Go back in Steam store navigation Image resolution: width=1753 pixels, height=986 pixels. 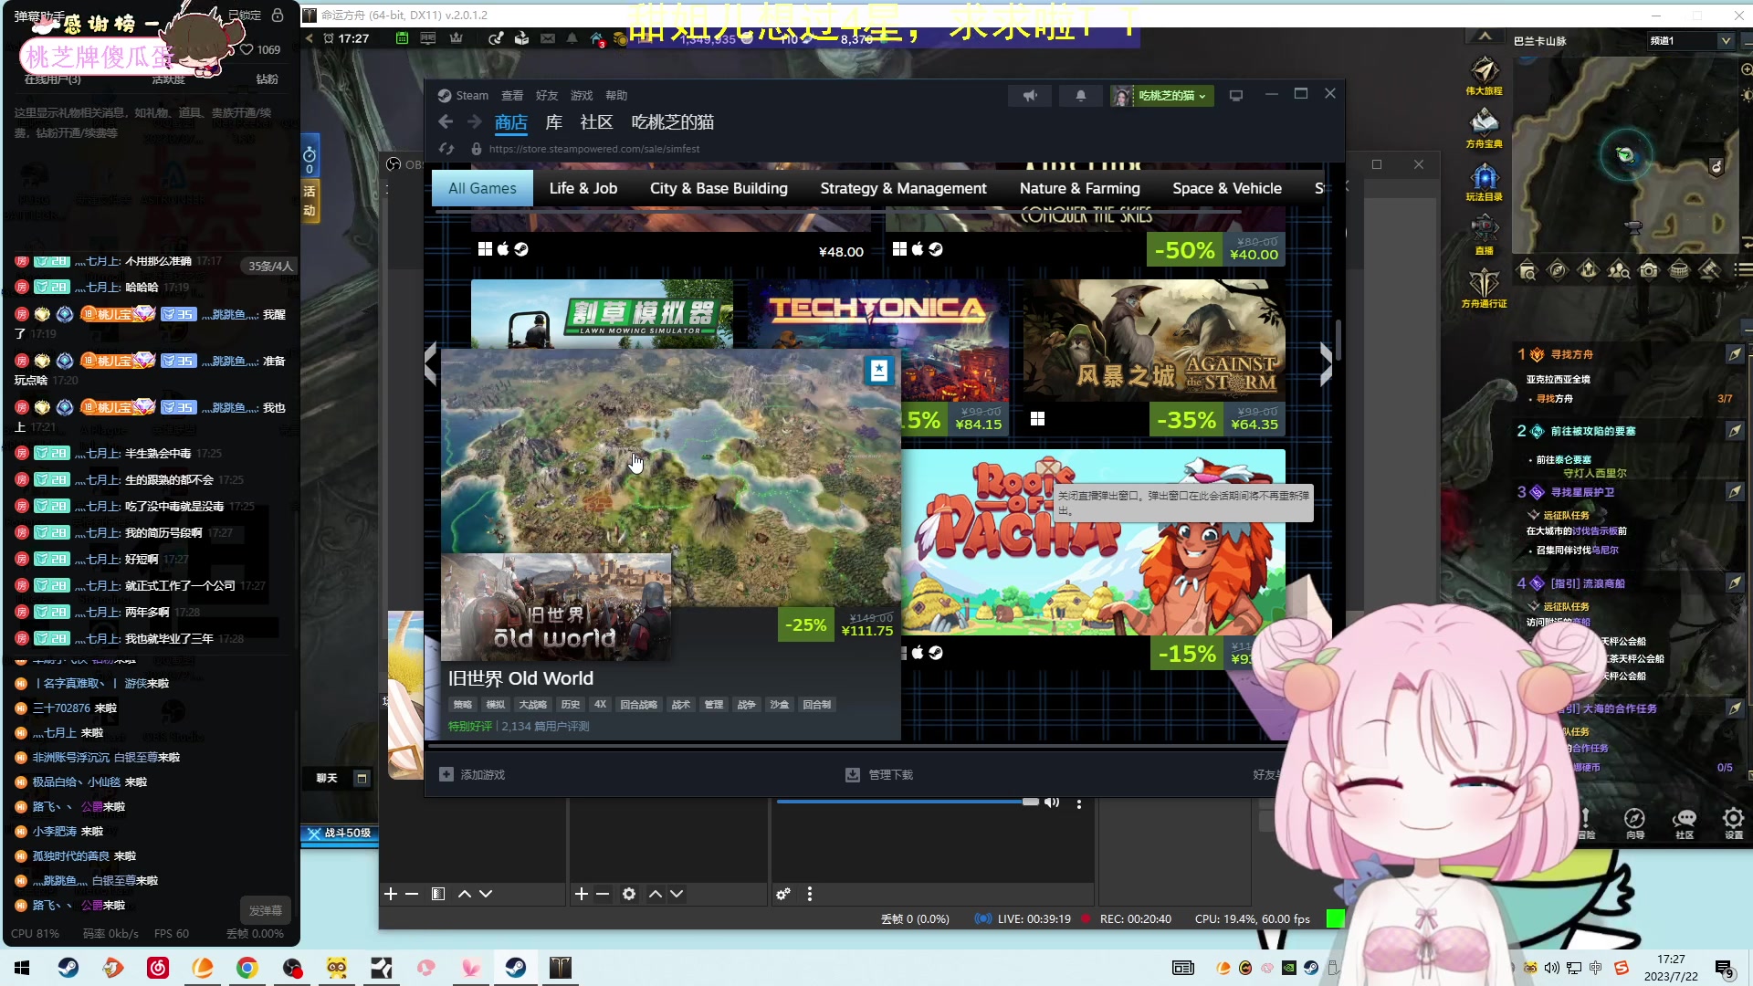click(x=446, y=122)
